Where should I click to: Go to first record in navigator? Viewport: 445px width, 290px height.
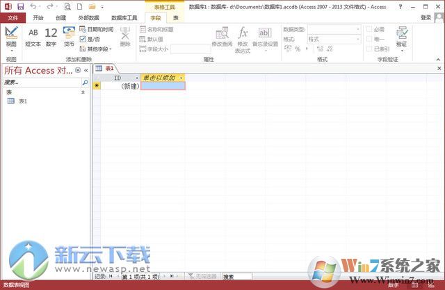pos(111,276)
